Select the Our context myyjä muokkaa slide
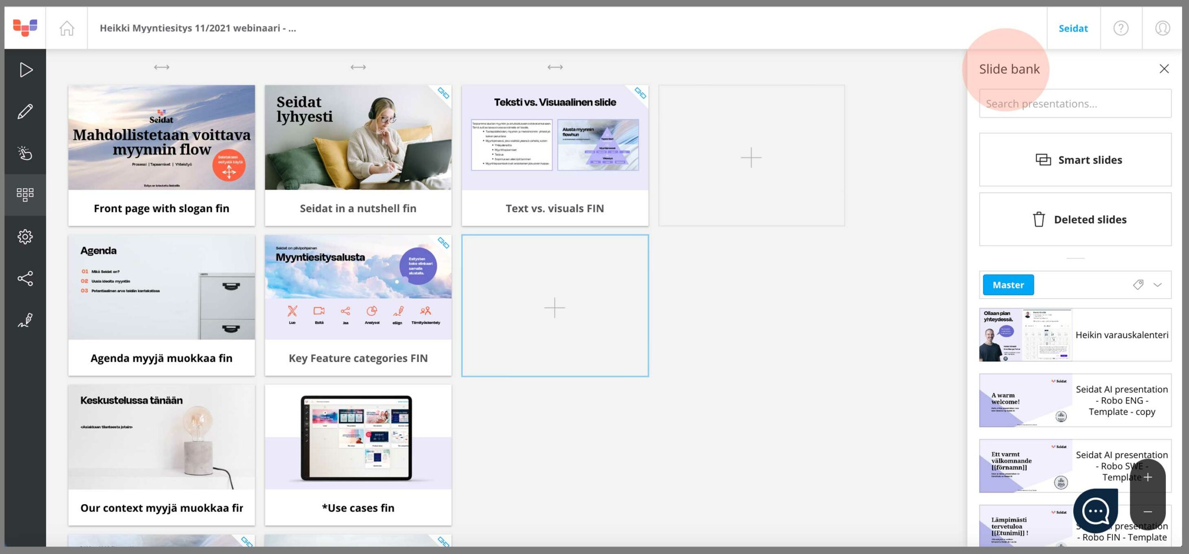Image resolution: width=1189 pixels, height=554 pixels. tap(162, 455)
